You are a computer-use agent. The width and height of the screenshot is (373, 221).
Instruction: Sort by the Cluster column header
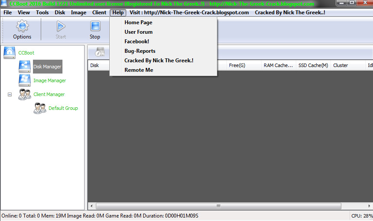point(348,65)
